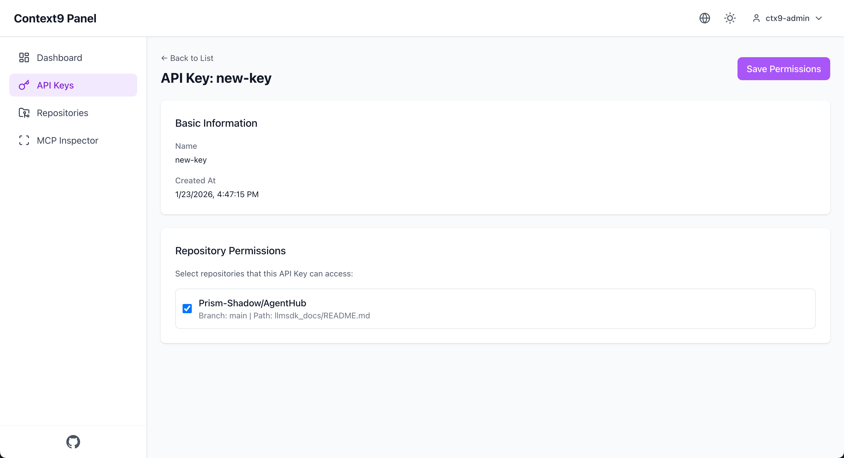Click the Basic Information heading
Image resolution: width=844 pixels, height=458 pixels.
point(216,123)
